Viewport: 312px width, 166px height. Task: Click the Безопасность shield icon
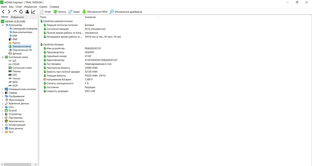click(6, 121)
